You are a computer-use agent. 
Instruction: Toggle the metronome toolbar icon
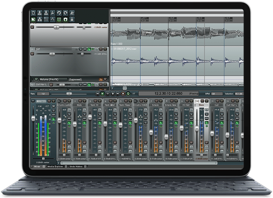tap(72, 13)
